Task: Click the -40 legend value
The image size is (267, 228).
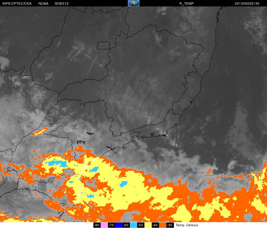Action: pyautogui.click(x=155, y=225)
